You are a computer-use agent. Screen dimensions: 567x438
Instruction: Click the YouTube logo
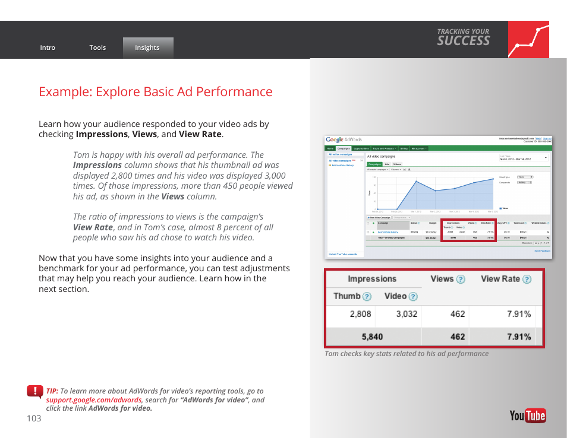(x=527, y=415)
